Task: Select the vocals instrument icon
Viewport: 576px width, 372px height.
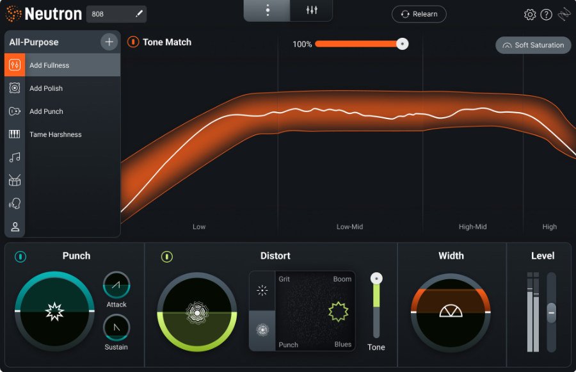Action: [15, 203]
